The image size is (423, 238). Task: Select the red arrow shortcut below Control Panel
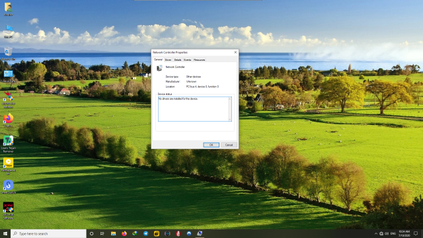tap(9, 99)
